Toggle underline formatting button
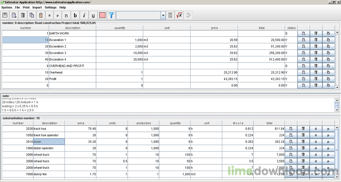The image size is (341, 182). tap(93, 15)
